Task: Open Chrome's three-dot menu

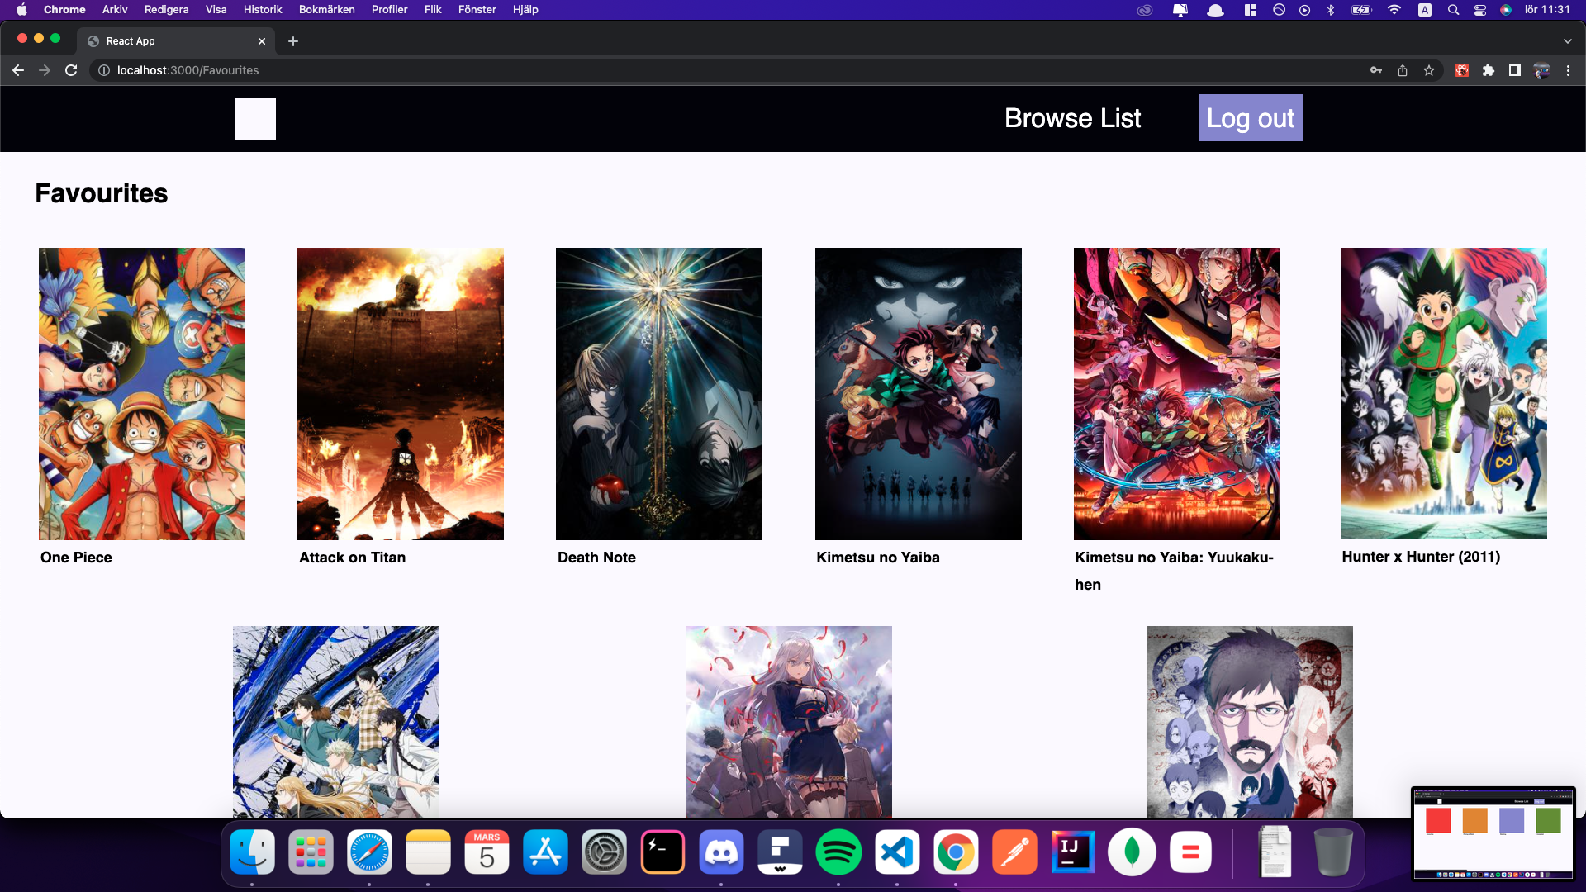Action: click(1568, 70)
